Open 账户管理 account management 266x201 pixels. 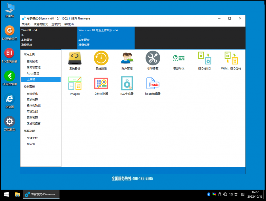[x=127, y=61]
